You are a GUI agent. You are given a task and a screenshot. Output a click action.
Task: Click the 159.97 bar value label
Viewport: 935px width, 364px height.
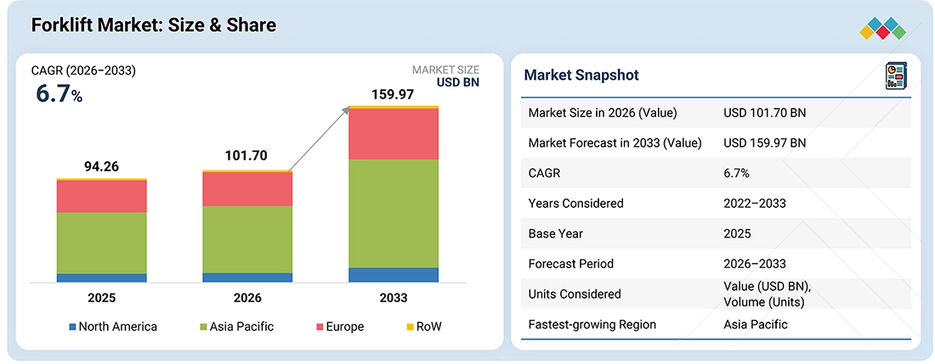click(x=393, y=94)
